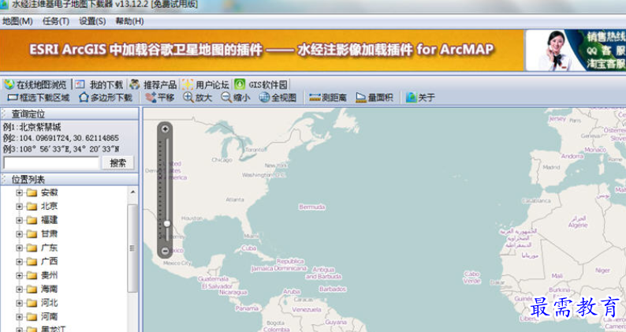Open the 设置(S) menu

pyautogui.click(x=92, y=21)
